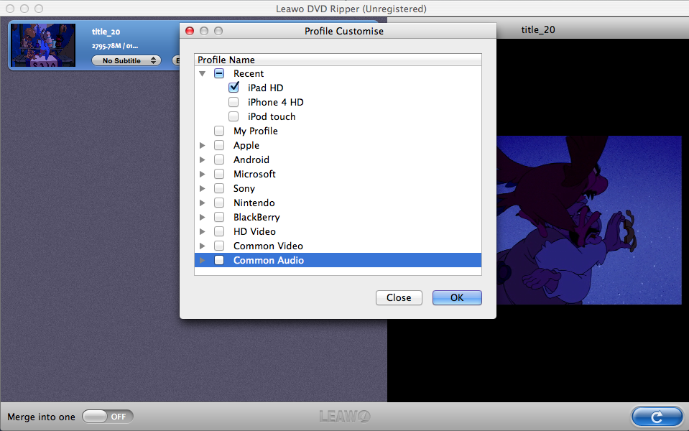Check the iPhone 4 HD checkbox
This screenshot has width=689, height=431.
pos(233,102)
